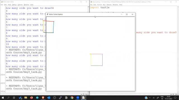179x100 pixels.
Task: Open the clock showing 15-12-2022
Action: [x=168, y=97]
